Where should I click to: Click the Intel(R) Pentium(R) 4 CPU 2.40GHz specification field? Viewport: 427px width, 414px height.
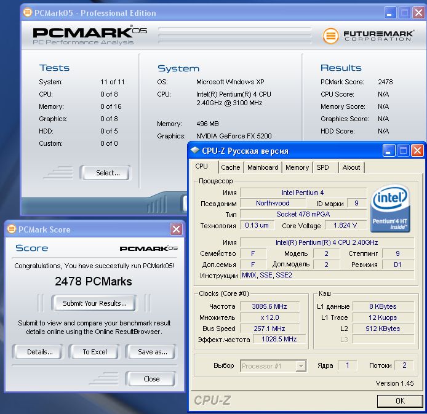[327, 242]
